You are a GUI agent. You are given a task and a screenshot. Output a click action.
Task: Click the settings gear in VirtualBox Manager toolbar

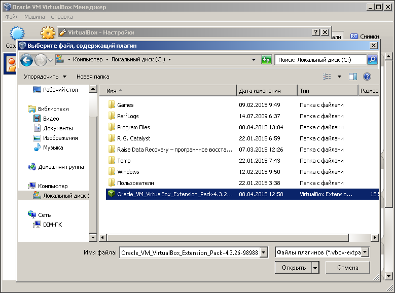(48, 33)
